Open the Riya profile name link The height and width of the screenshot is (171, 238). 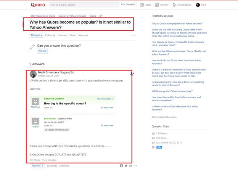pyautogui.click(x=204, y=5)
